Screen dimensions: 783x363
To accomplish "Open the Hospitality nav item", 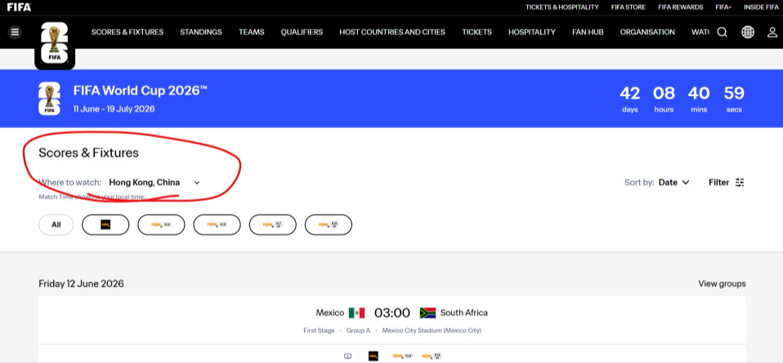I will coord(532,32).
